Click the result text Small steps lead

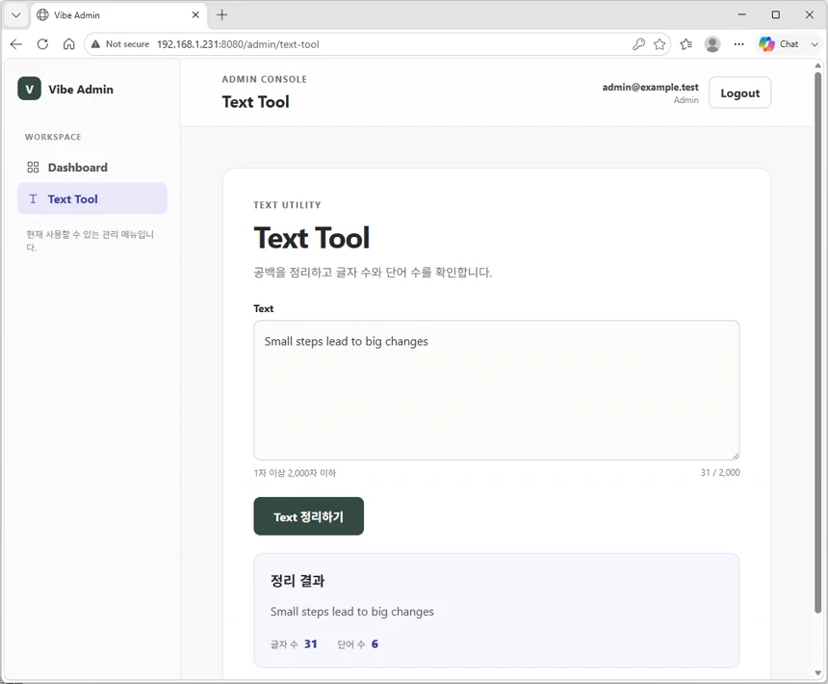(352, 612)
